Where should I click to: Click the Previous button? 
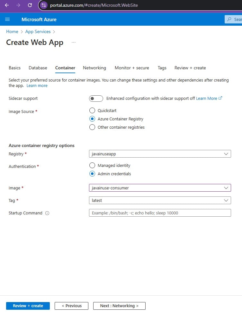point(71,306)
